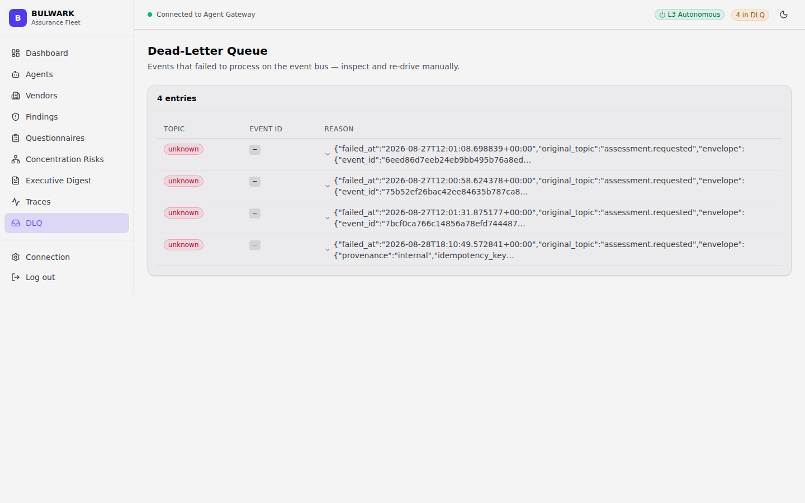The image size is (805, 503).
Task: Select Findings in the sidebar
Action: 67,117
